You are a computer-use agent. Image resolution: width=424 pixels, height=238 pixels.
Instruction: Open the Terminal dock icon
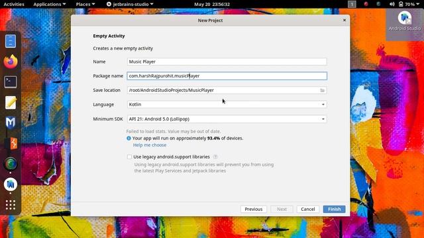(x=11, y=82)
